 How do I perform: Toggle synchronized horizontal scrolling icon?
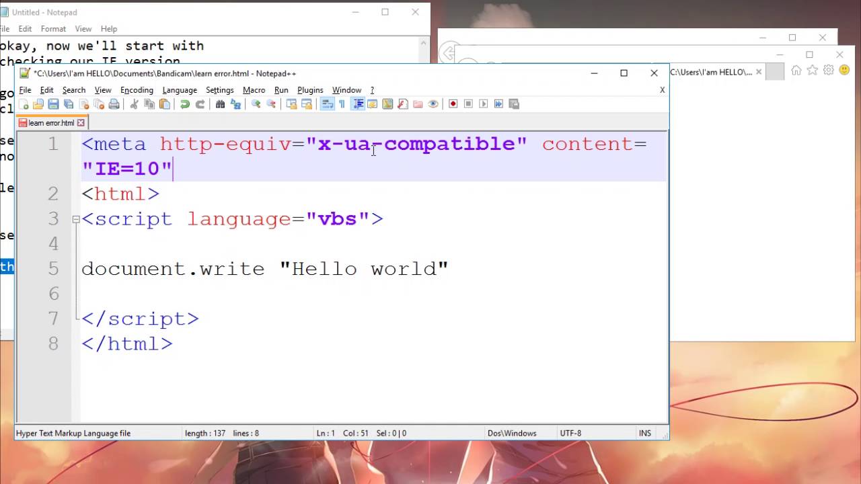point(307,104)
